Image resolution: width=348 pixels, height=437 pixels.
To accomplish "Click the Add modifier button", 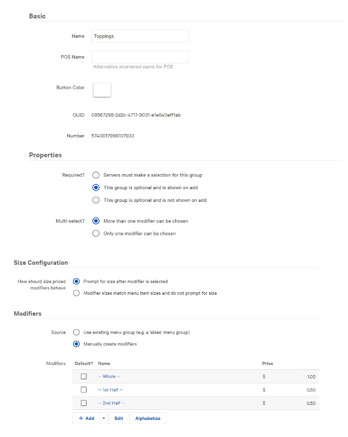I will pos(86,418).
